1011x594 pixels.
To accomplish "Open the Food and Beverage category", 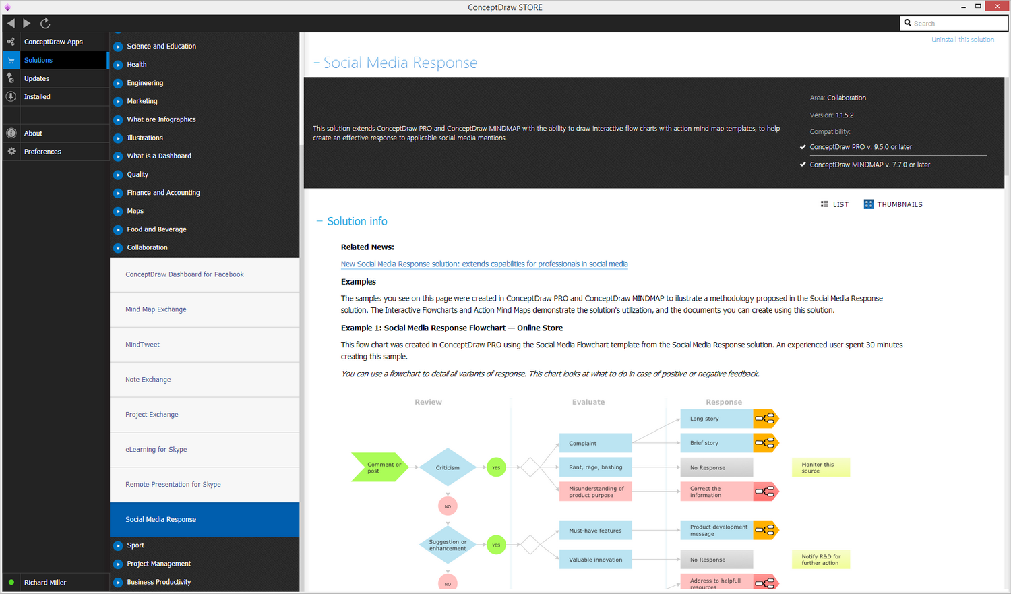I will [x=156, y=229].
